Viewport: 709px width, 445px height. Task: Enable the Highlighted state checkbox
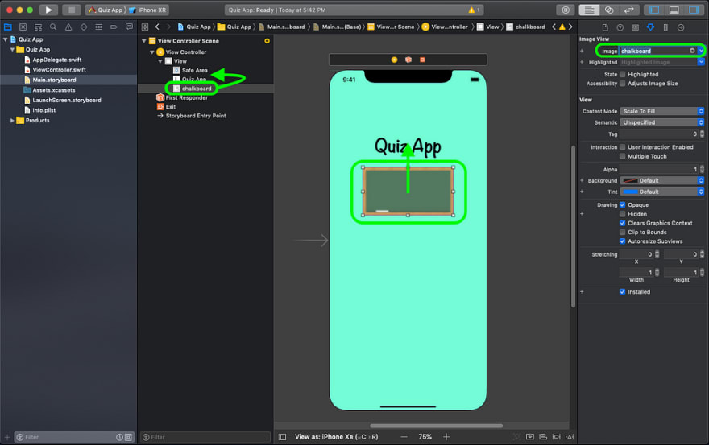click(623, 74)
